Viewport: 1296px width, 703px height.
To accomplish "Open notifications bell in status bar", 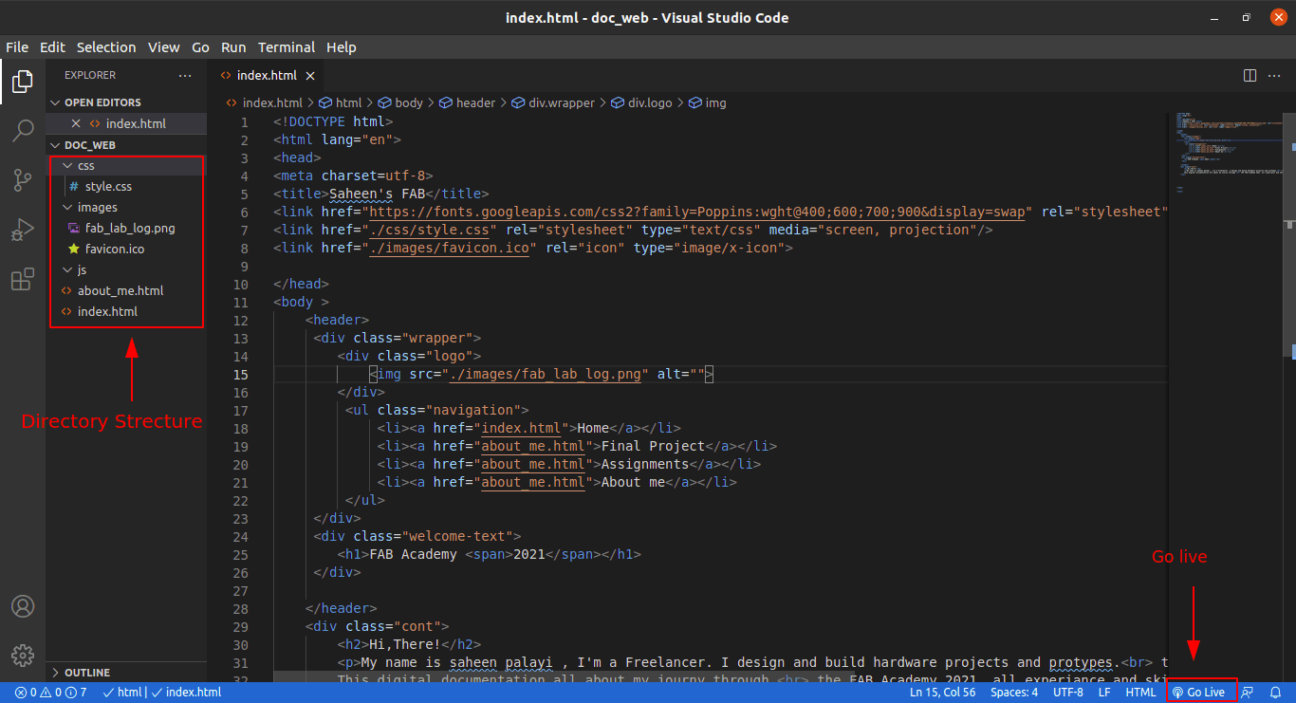I will [1276, 693].
